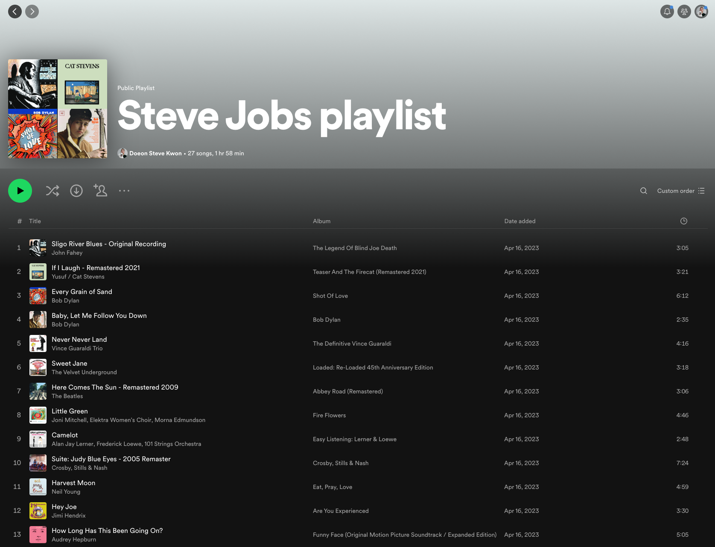Viewport: 715px width, 547px height.
Task: Download the playlist with the arrow icon
Action: tap(76, 191)
